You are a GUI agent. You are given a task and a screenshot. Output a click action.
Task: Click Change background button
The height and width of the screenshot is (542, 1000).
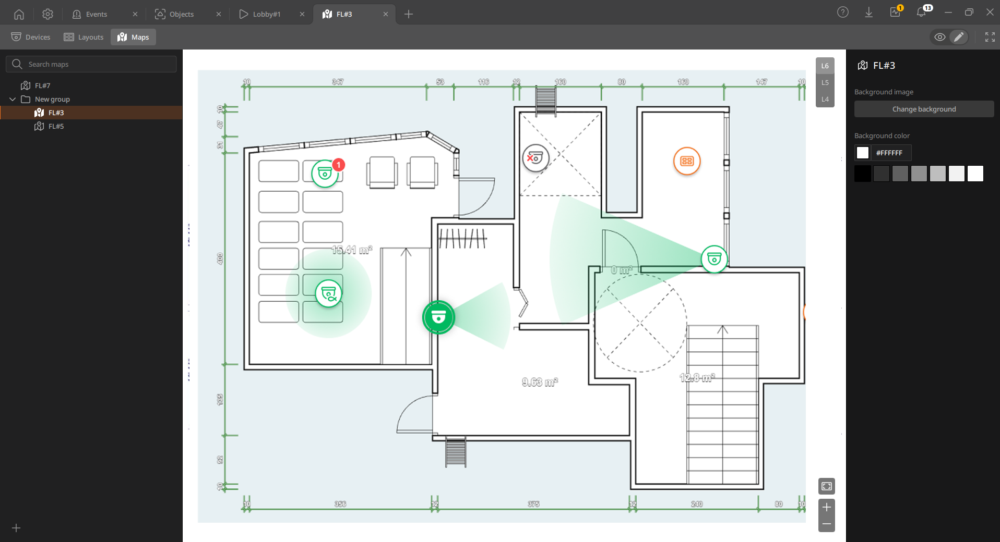click(924, 109)
